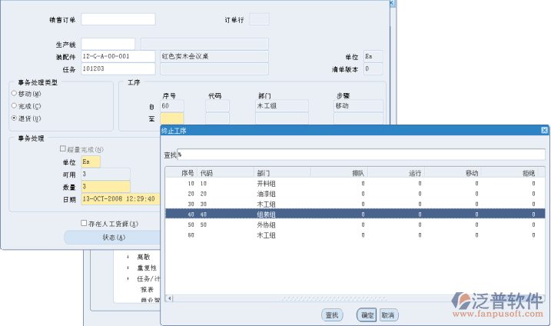The image size is (551, 326).
Task: Choose the 退货 radio button
Action: click(x=14, y=118)
